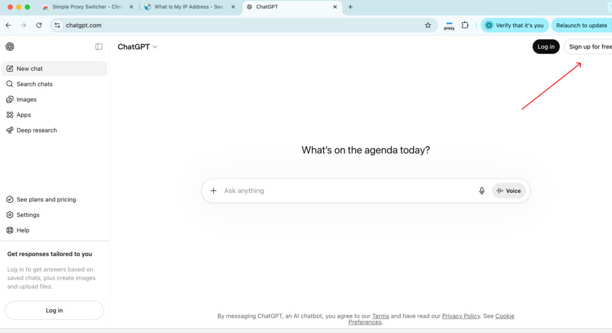
Task: Open a new browser tab
Action: pos(350,7)
